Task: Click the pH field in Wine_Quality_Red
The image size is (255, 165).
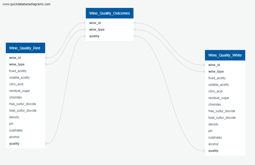Action: 11,124
